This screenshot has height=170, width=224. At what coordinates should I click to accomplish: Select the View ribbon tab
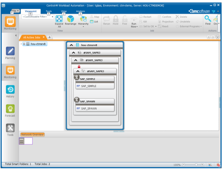[64, 11]
